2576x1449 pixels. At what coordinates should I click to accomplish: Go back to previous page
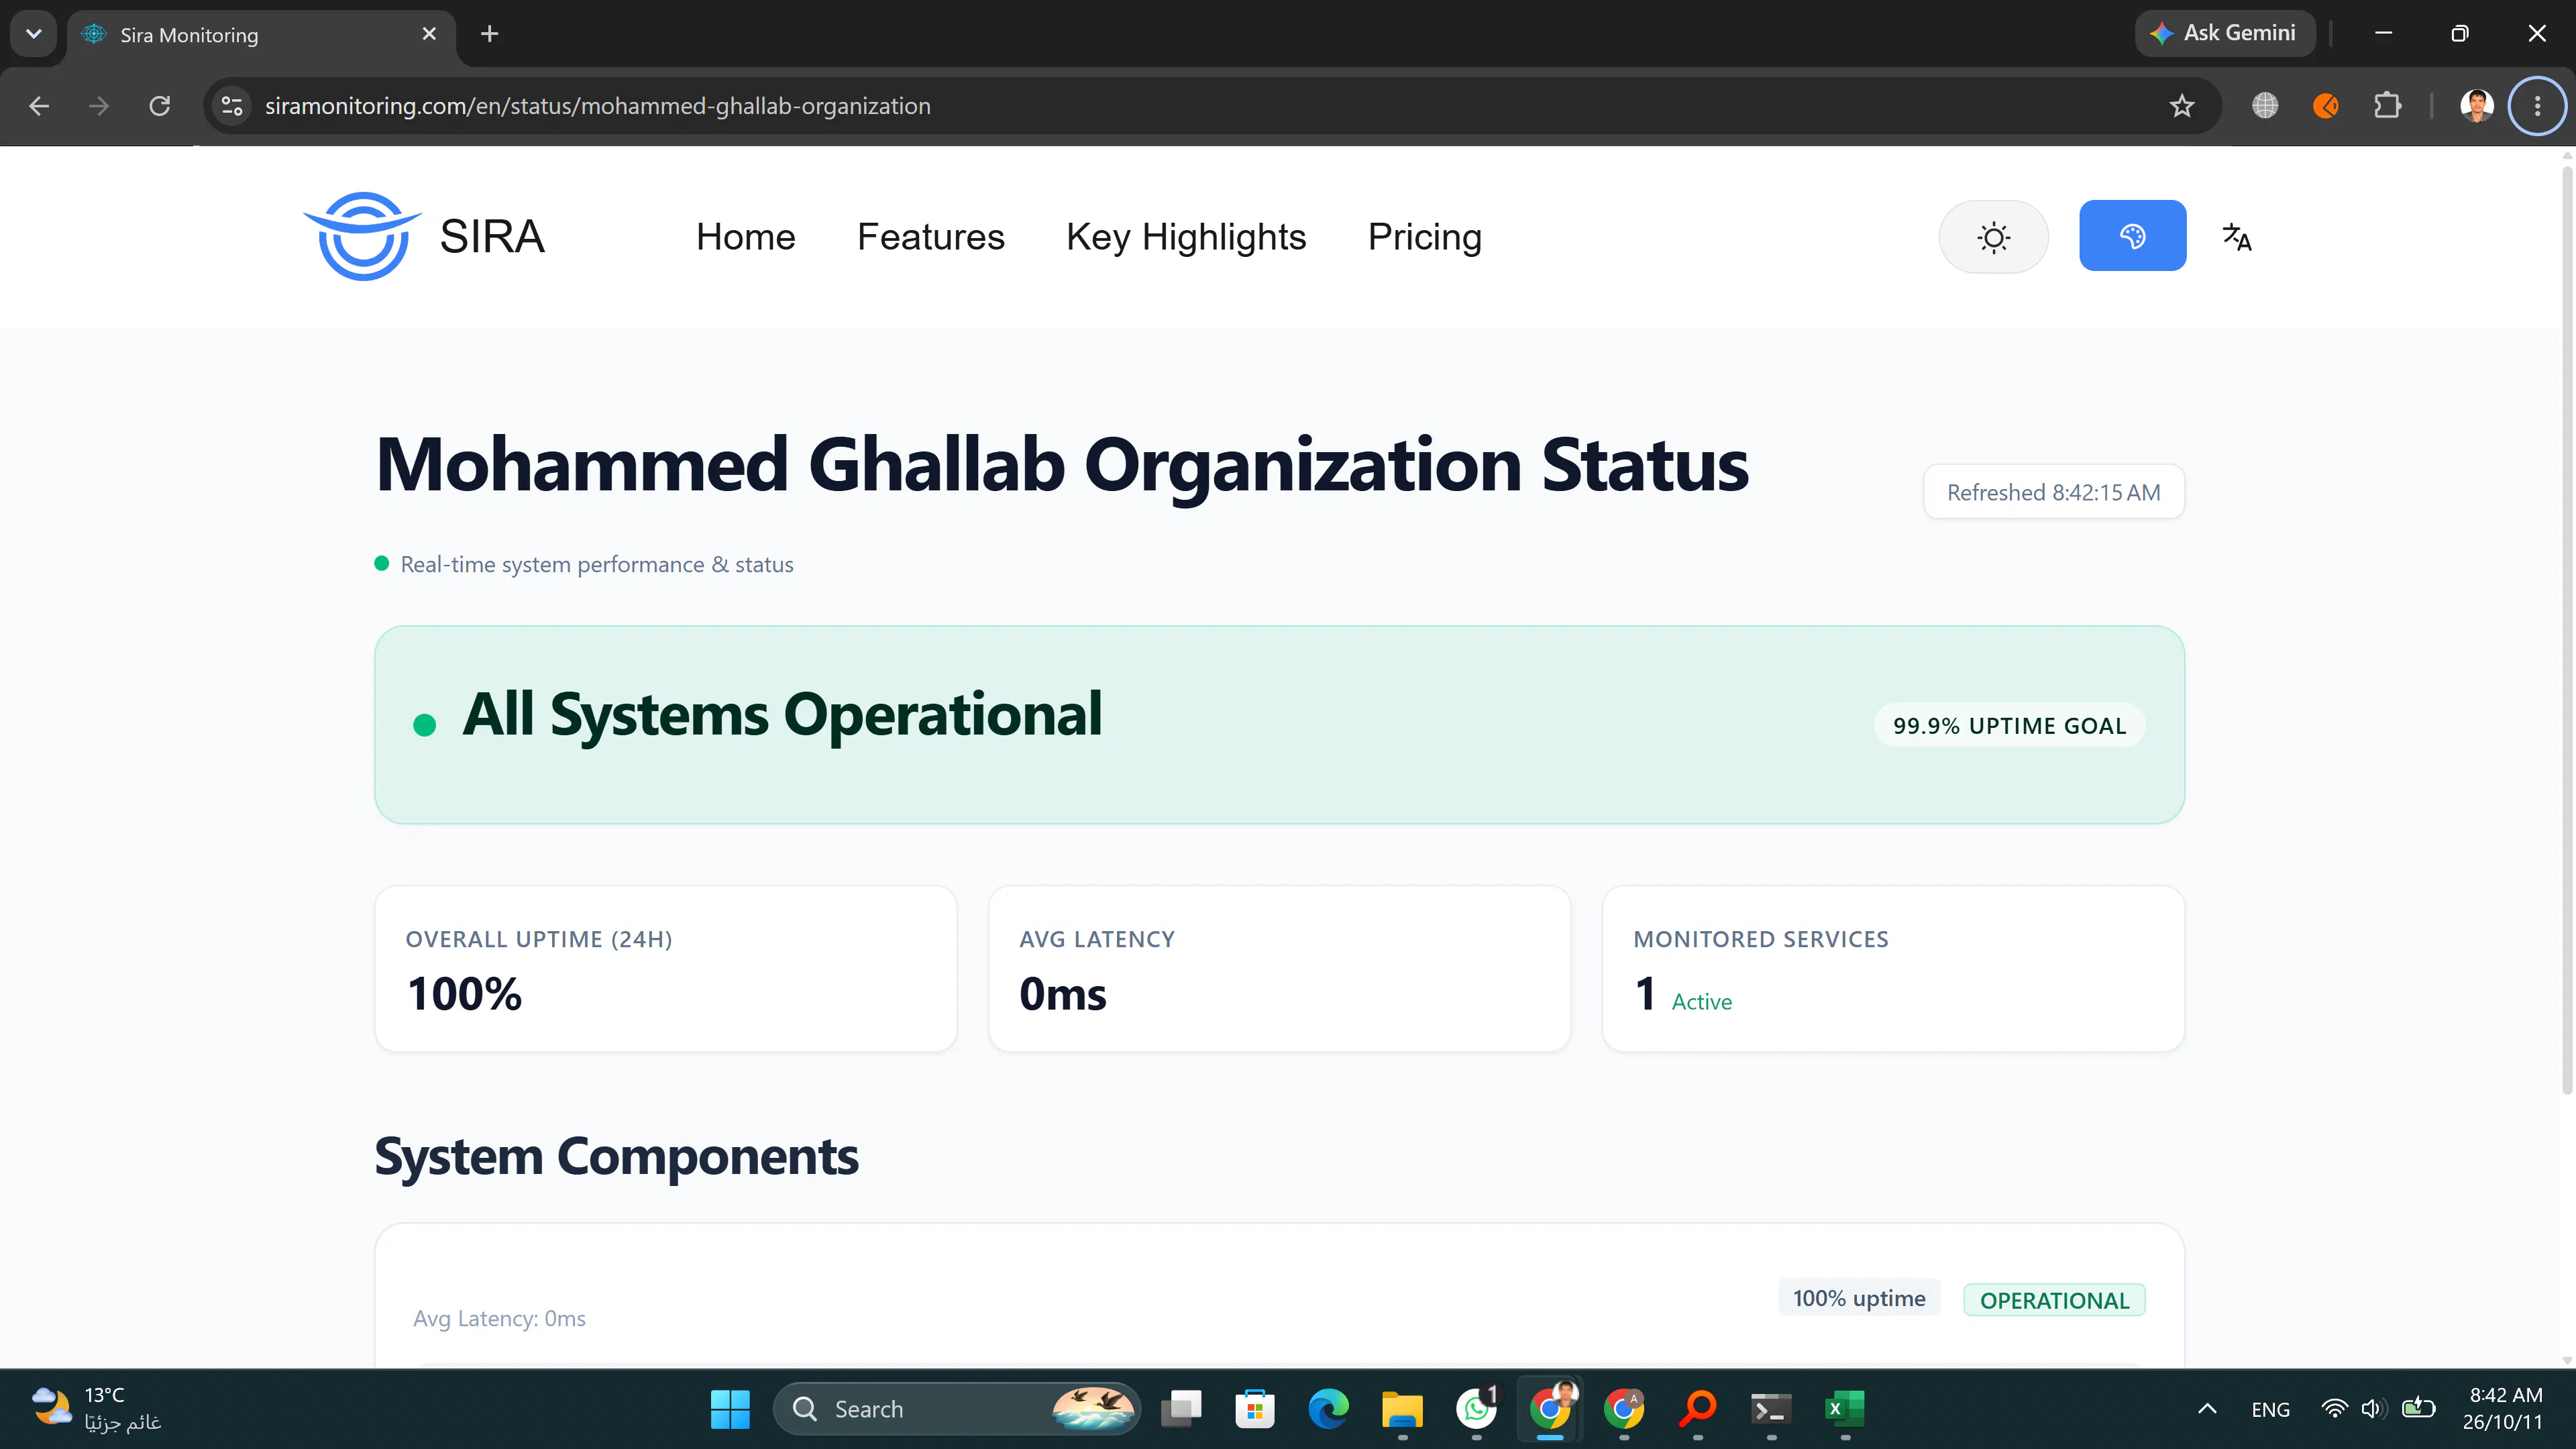[39, 106]
